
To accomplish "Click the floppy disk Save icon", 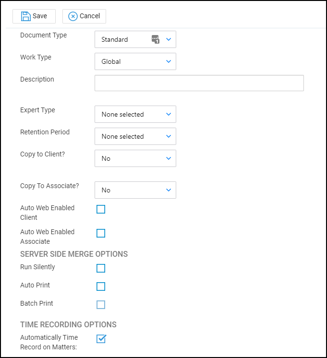I will (x=25, y=16).
